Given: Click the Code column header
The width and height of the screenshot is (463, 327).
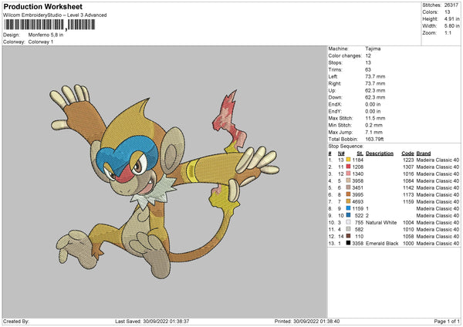Looking at the screenshot, I should tap(407, 153).
